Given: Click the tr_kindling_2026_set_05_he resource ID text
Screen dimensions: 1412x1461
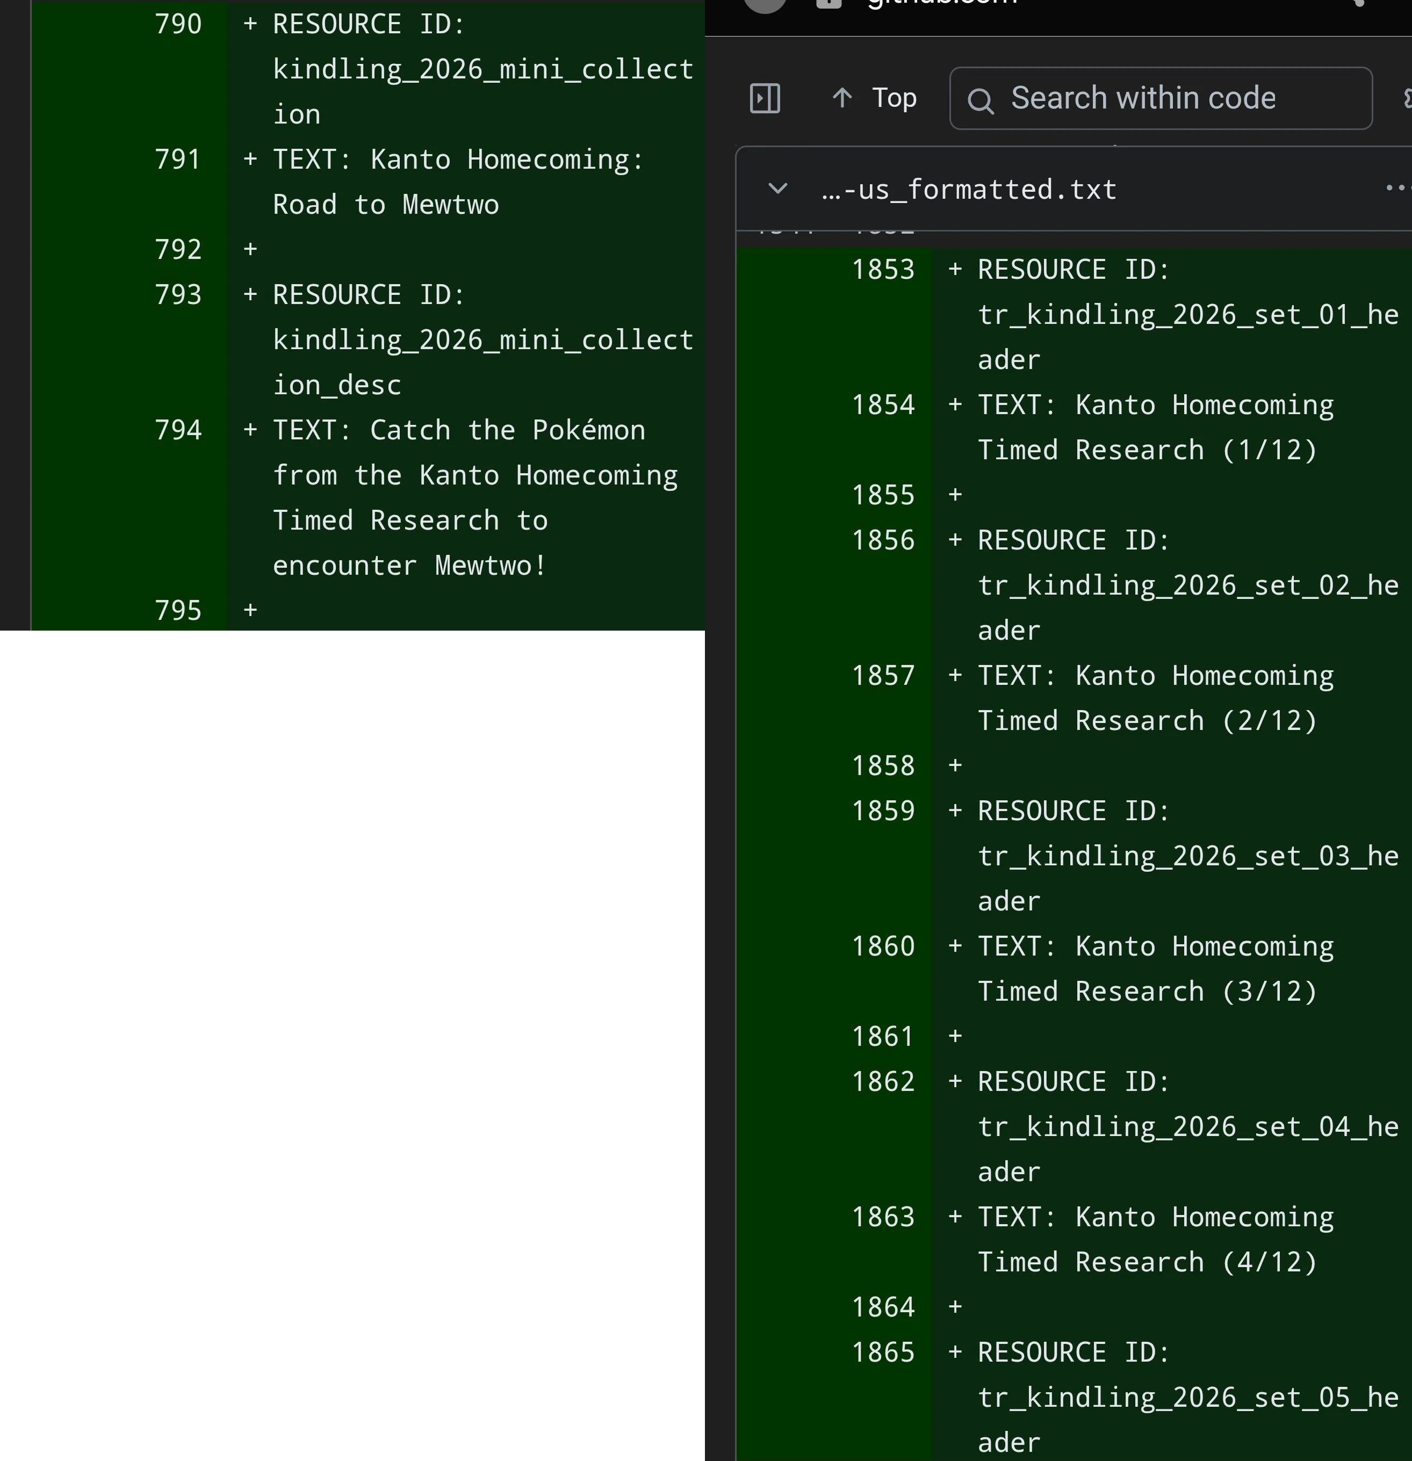Looking at the screenshot, I should click(x=1188, y=1398).
